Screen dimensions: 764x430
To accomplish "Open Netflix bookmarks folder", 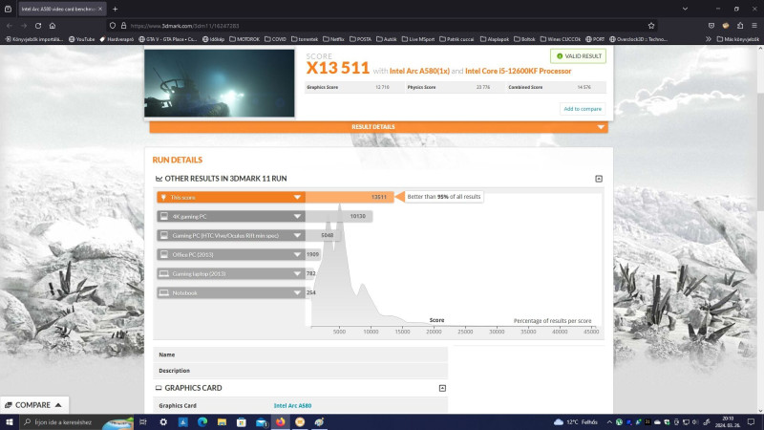I will [333, 39].
